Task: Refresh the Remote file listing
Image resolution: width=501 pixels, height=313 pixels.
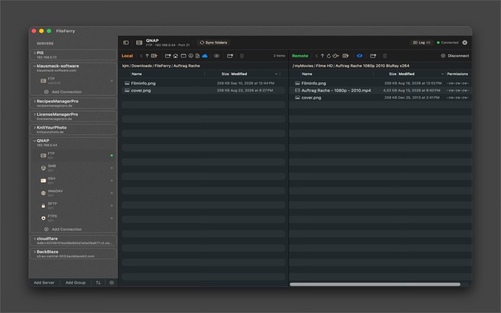Action: pos(328,56)
